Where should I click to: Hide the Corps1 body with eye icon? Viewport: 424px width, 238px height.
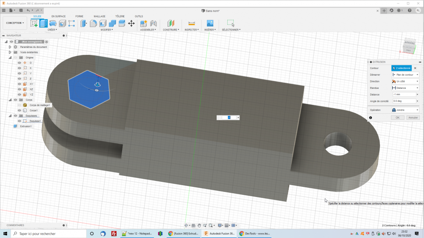(x=20, y=110)
